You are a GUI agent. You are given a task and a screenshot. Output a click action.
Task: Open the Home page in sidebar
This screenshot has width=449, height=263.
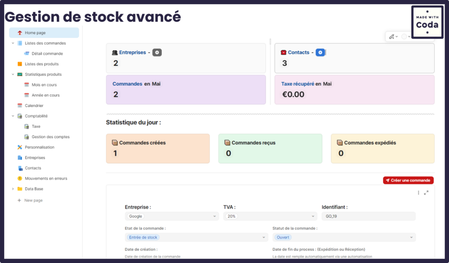[35, 33]
